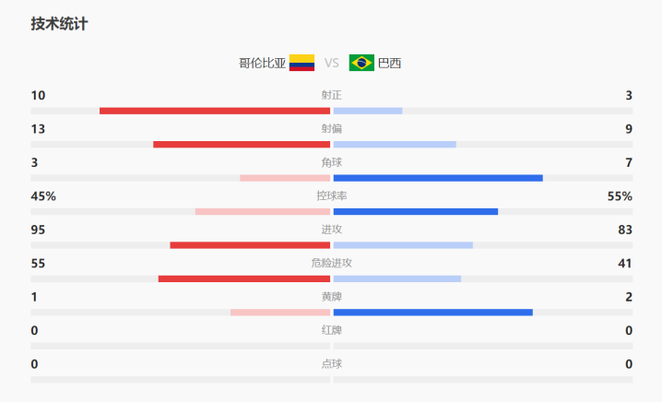Click the 红牌 stat label
This screenshot has width=662, height=402.
(x=332, y=330)
